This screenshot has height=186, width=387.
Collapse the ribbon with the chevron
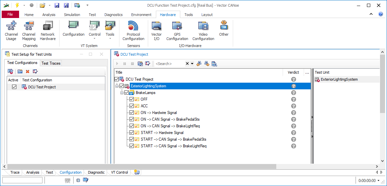371,14
